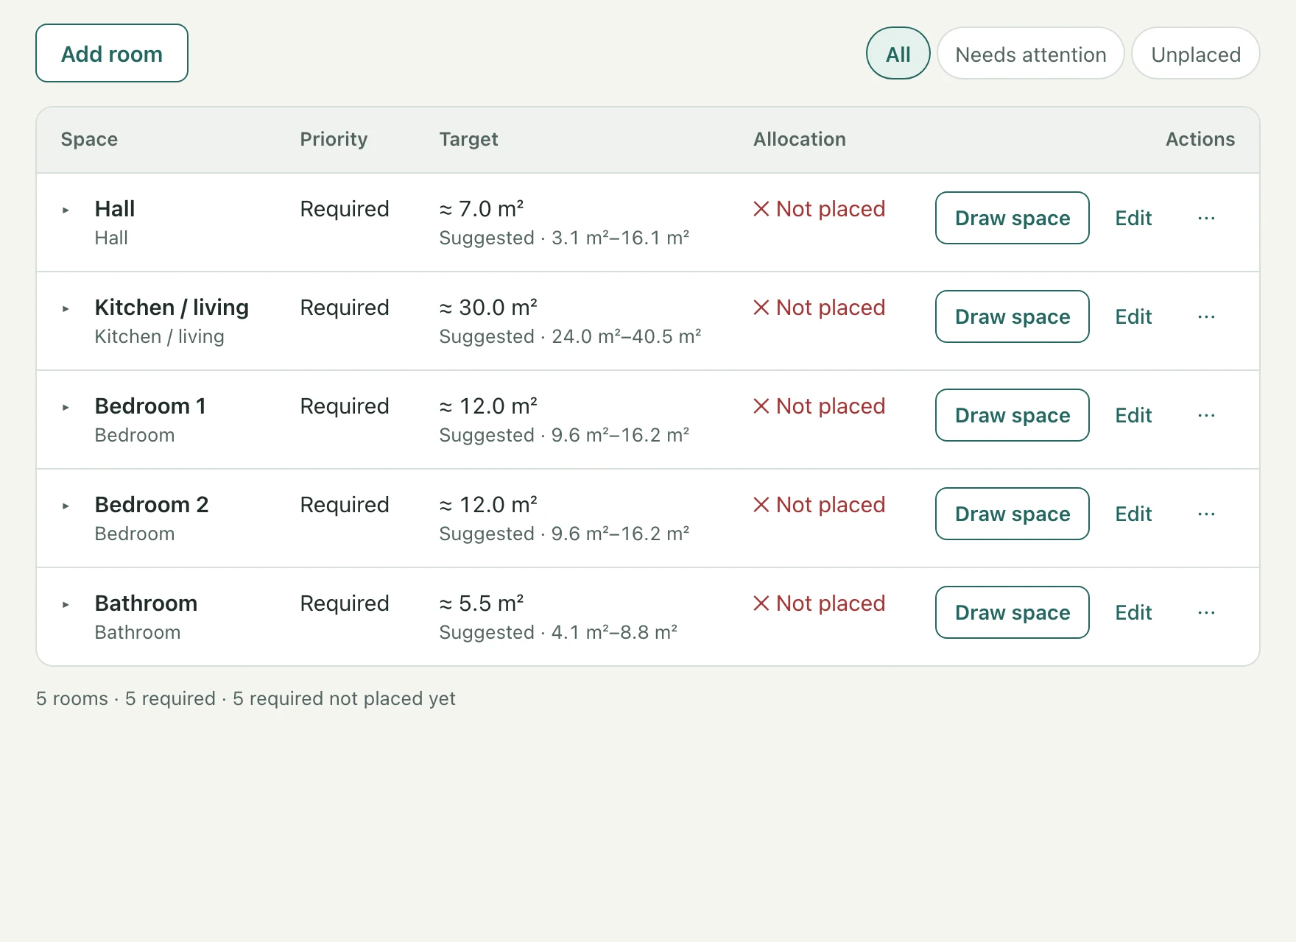Click the Suggested range 24.0 m²–40.5 m²
This screenshot has width=1296, height=942.
pyautogui.click(x=570, y=336)
